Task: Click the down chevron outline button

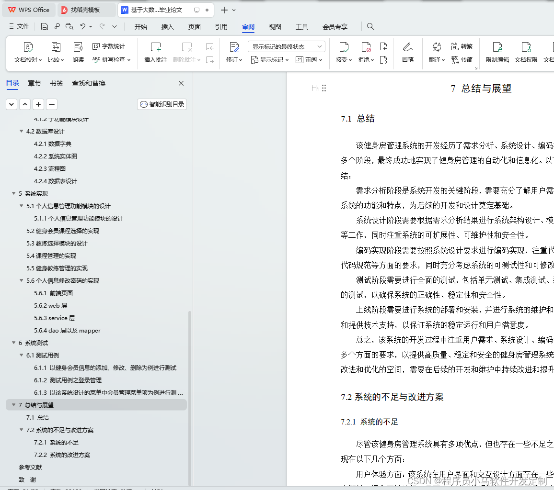Action: click(x=12, y=104)
